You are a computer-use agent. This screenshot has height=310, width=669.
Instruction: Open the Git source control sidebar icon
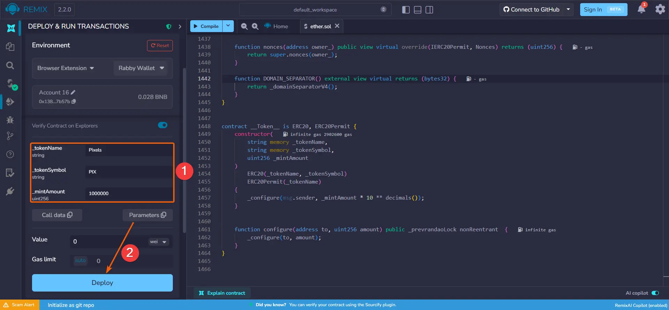pyautogui.click(x=10, y=136)
